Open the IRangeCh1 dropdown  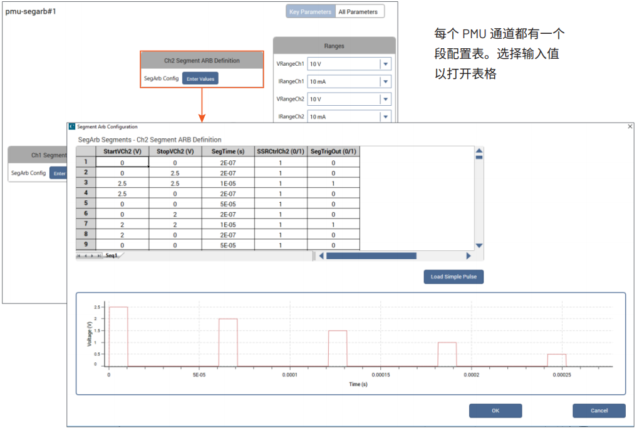coord(386,81)
